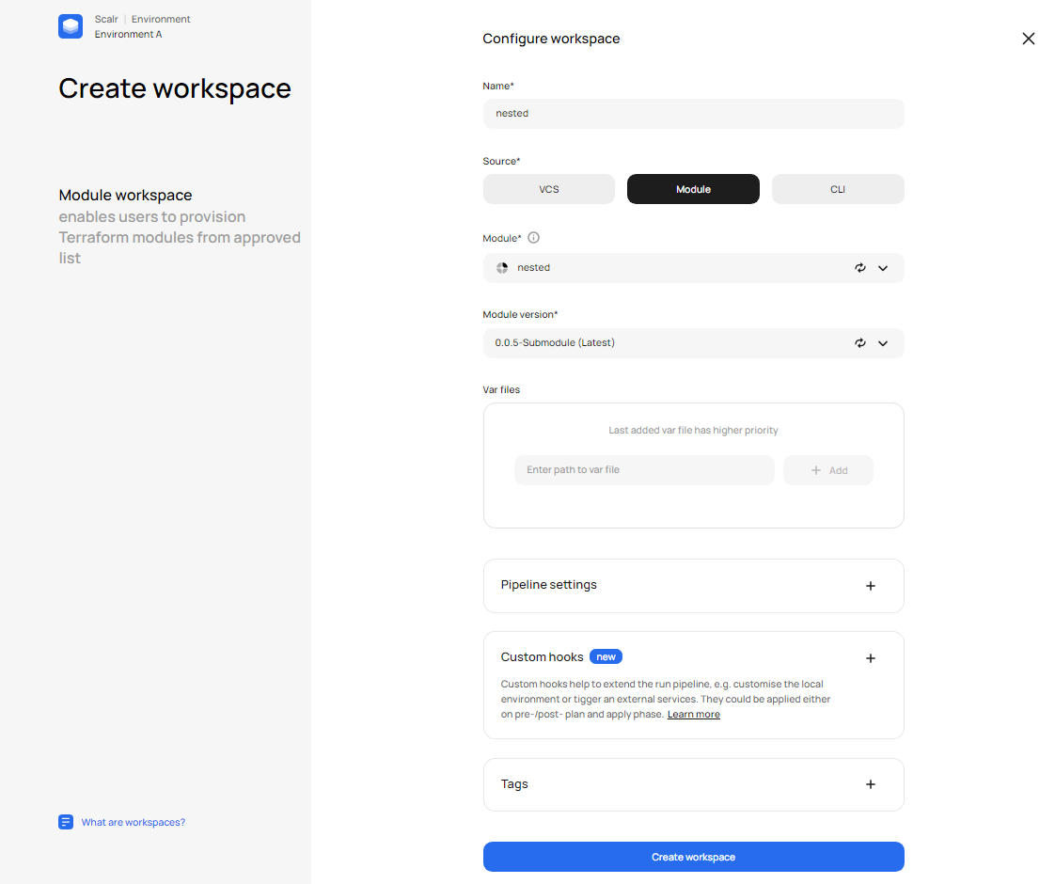Screen dimensions: 1055x884
Task: Open What are workspaces? help link
Action: [x=134, y=822]
